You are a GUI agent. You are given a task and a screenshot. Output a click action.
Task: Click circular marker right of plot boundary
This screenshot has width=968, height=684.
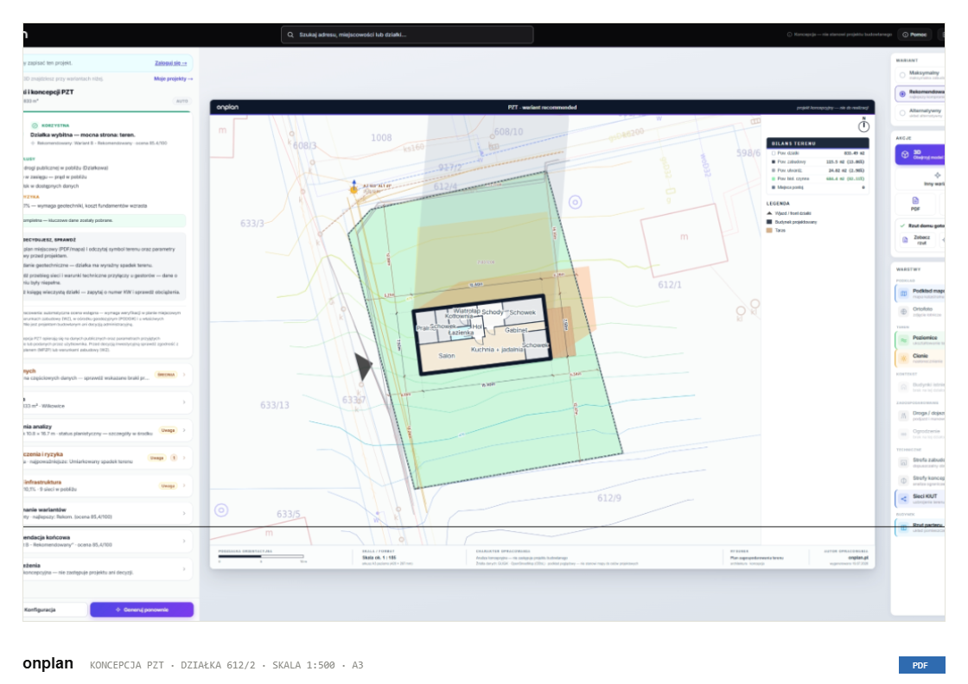point(575,202)
